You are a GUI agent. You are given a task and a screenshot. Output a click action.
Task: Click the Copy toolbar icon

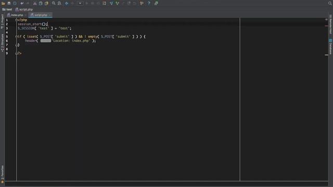pyautogui.click(x=41, y=3)
